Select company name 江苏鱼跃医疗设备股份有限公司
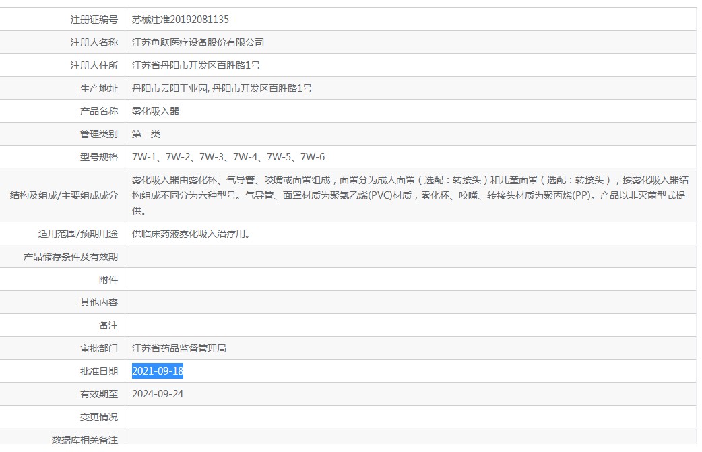 point(198,42)
